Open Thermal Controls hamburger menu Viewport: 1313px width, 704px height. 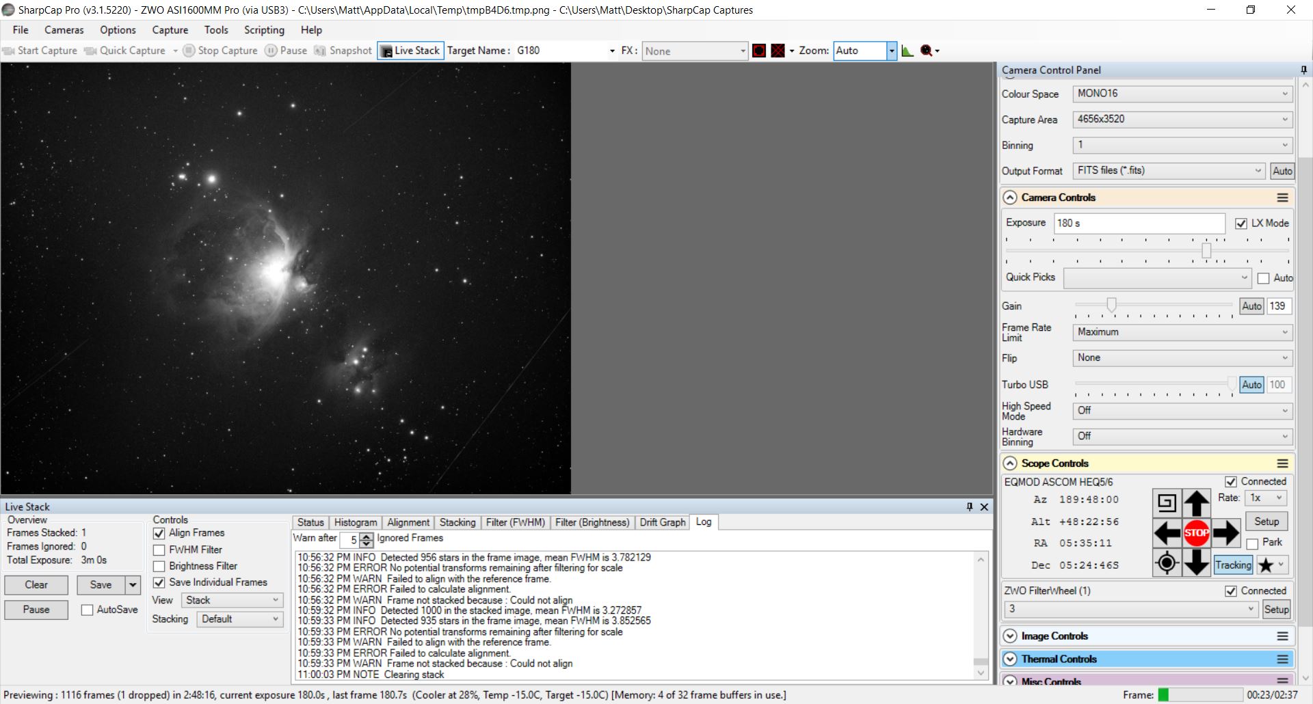[1282, 660]
